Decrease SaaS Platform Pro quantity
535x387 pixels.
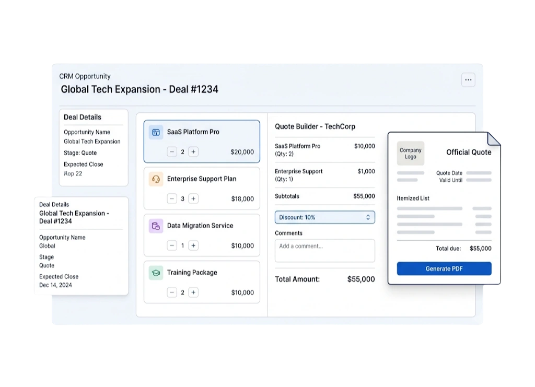click(172, 152)
